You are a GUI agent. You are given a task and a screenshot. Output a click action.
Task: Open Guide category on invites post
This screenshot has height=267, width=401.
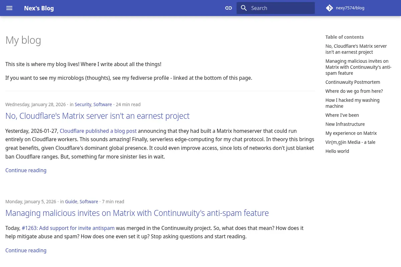[x=71, y=202]
